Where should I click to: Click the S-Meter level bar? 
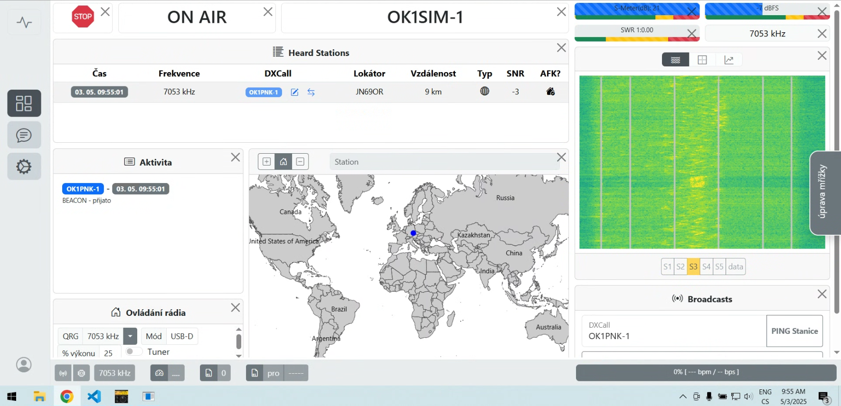pyautogui.click(x=637, y=11)
